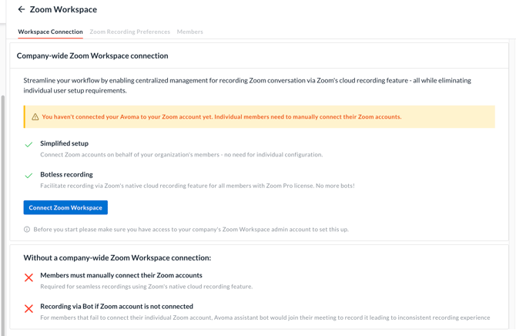Click the info circle icon below Connect button

coord(27,230)
